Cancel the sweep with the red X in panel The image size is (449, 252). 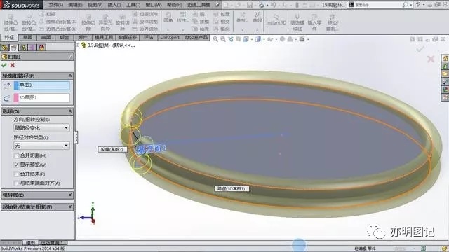13,65
